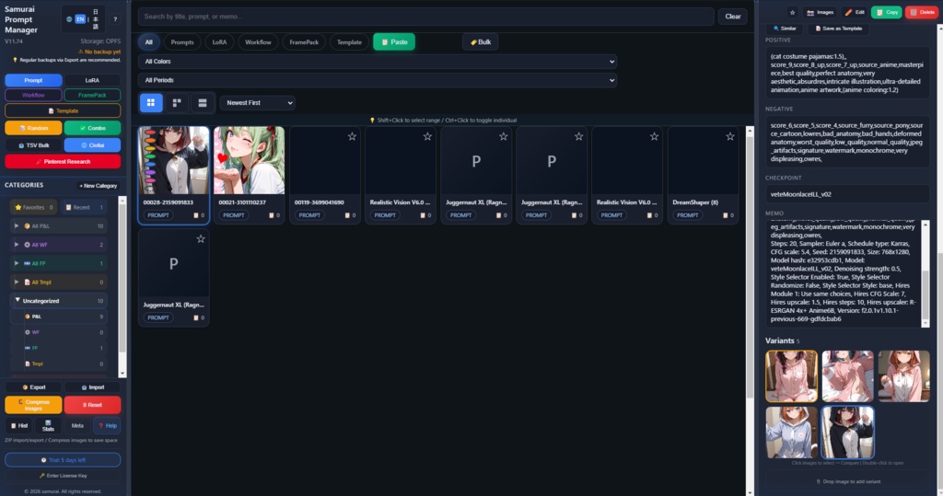The image size is (943, 496).
Task: Click the help question mark icon
Action: [x=115, y=19]
